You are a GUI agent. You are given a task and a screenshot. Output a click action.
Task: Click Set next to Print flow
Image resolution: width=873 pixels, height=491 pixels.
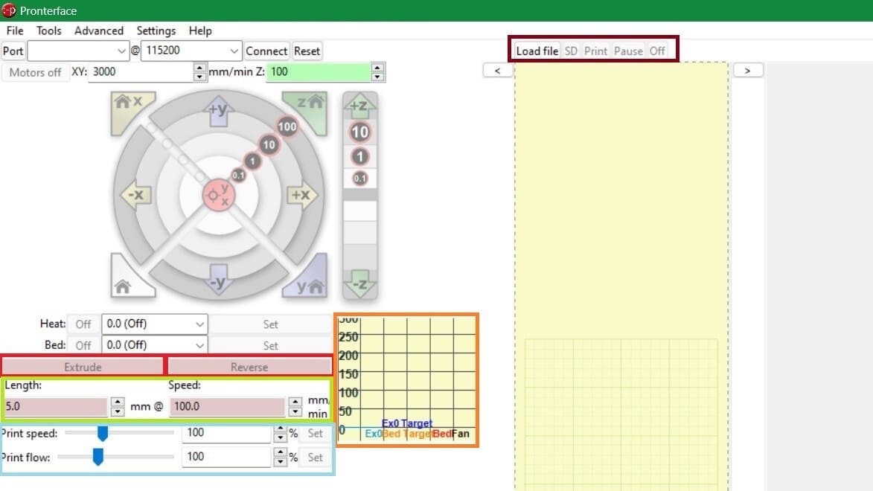coord(315,457)
